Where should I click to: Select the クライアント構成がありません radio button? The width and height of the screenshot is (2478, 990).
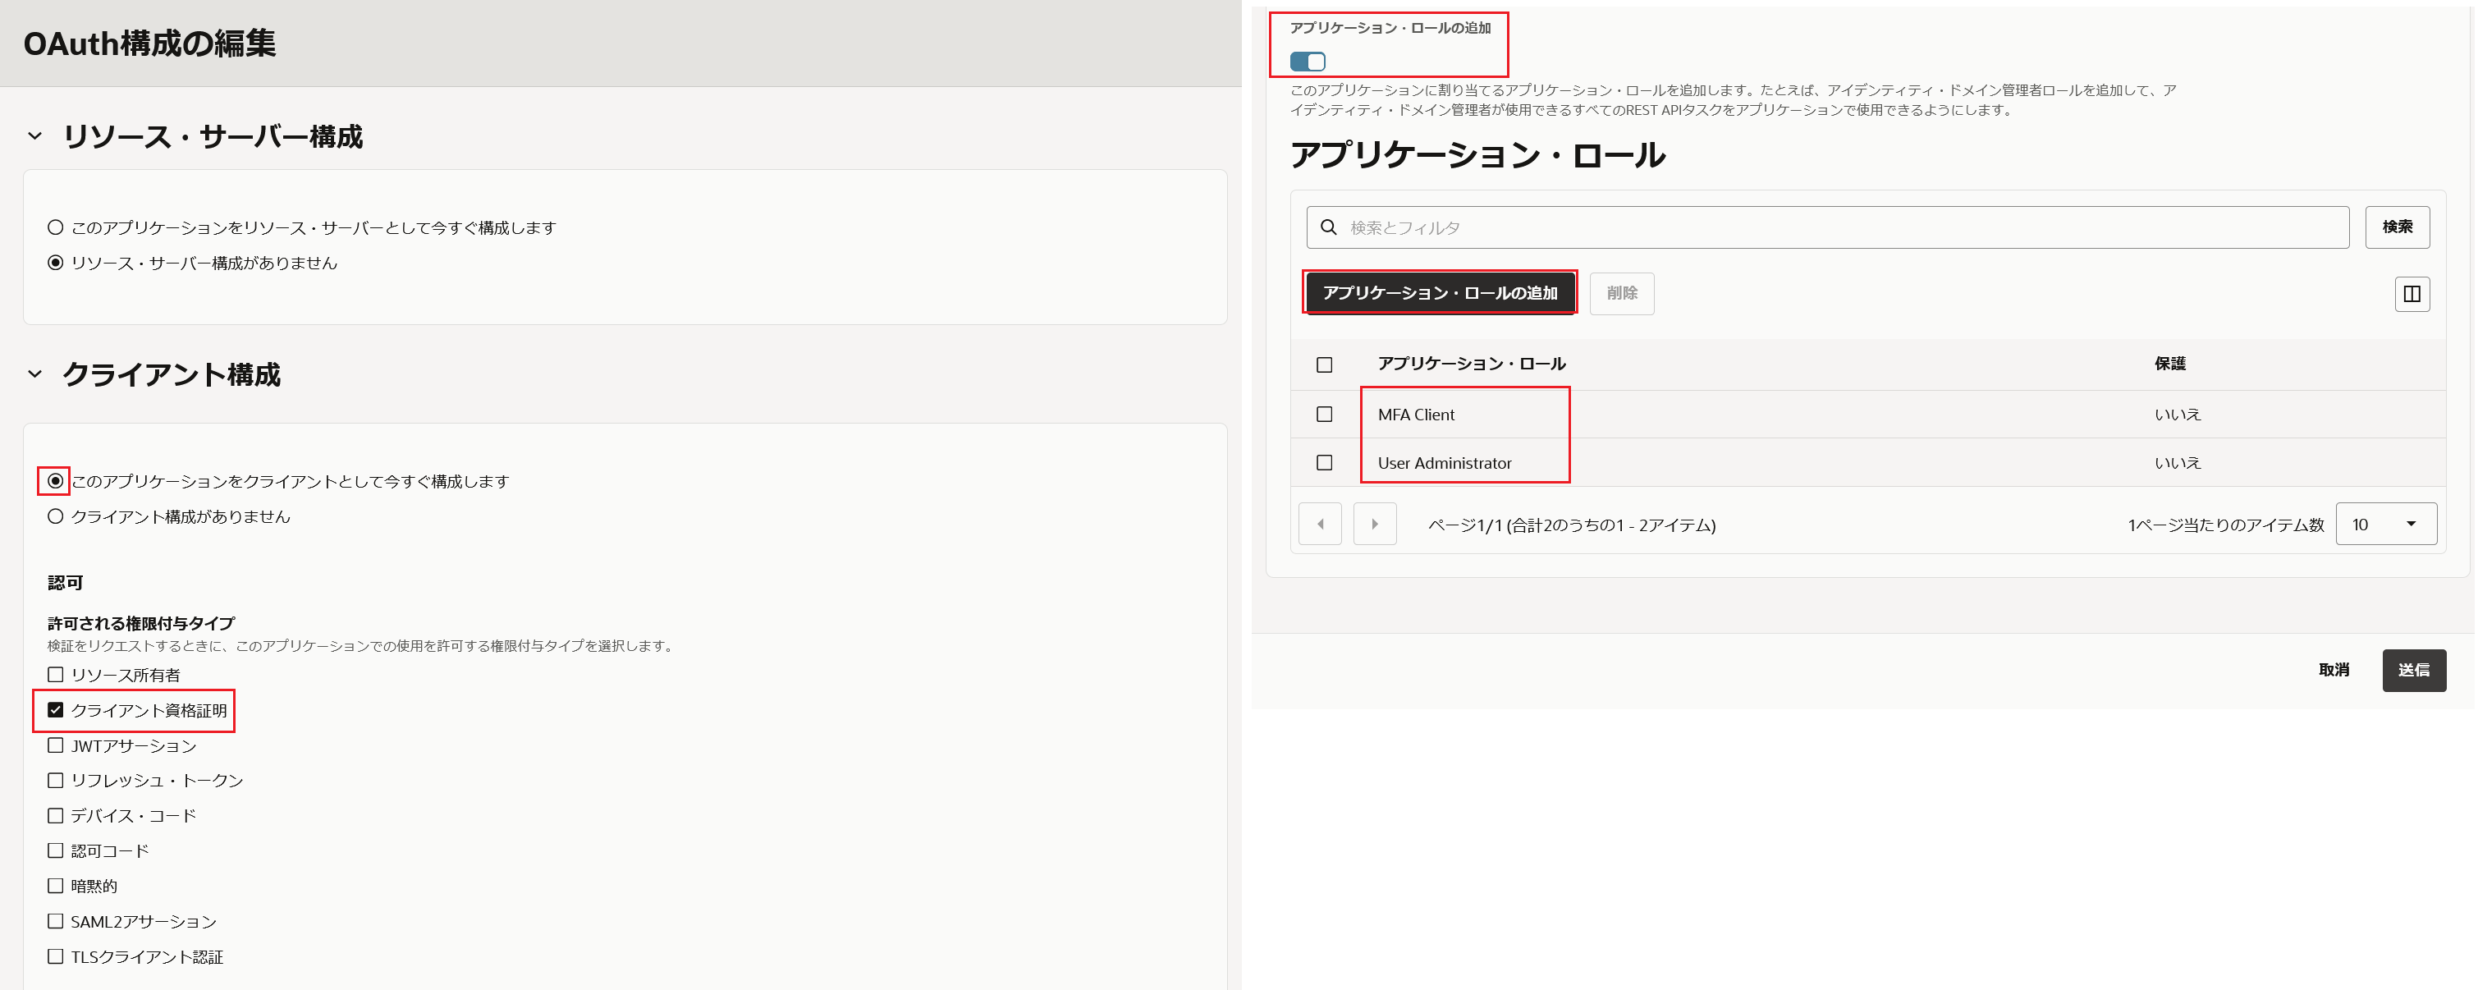click(56, 516)
